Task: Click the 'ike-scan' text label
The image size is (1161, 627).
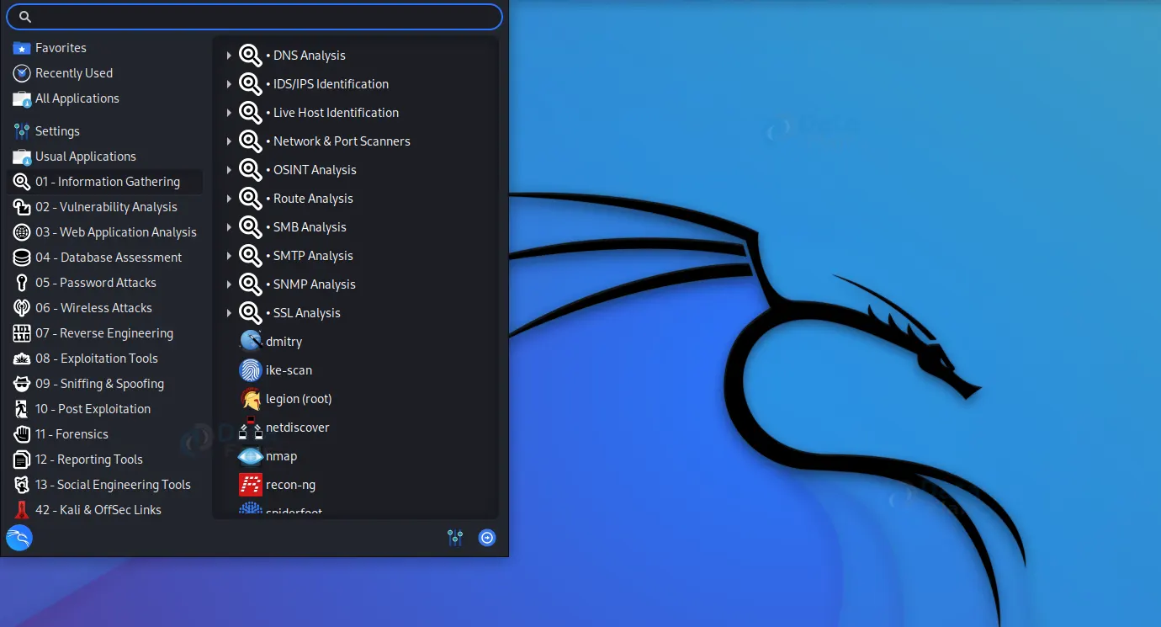Action: pyautogui.click(x=289, y=370)
